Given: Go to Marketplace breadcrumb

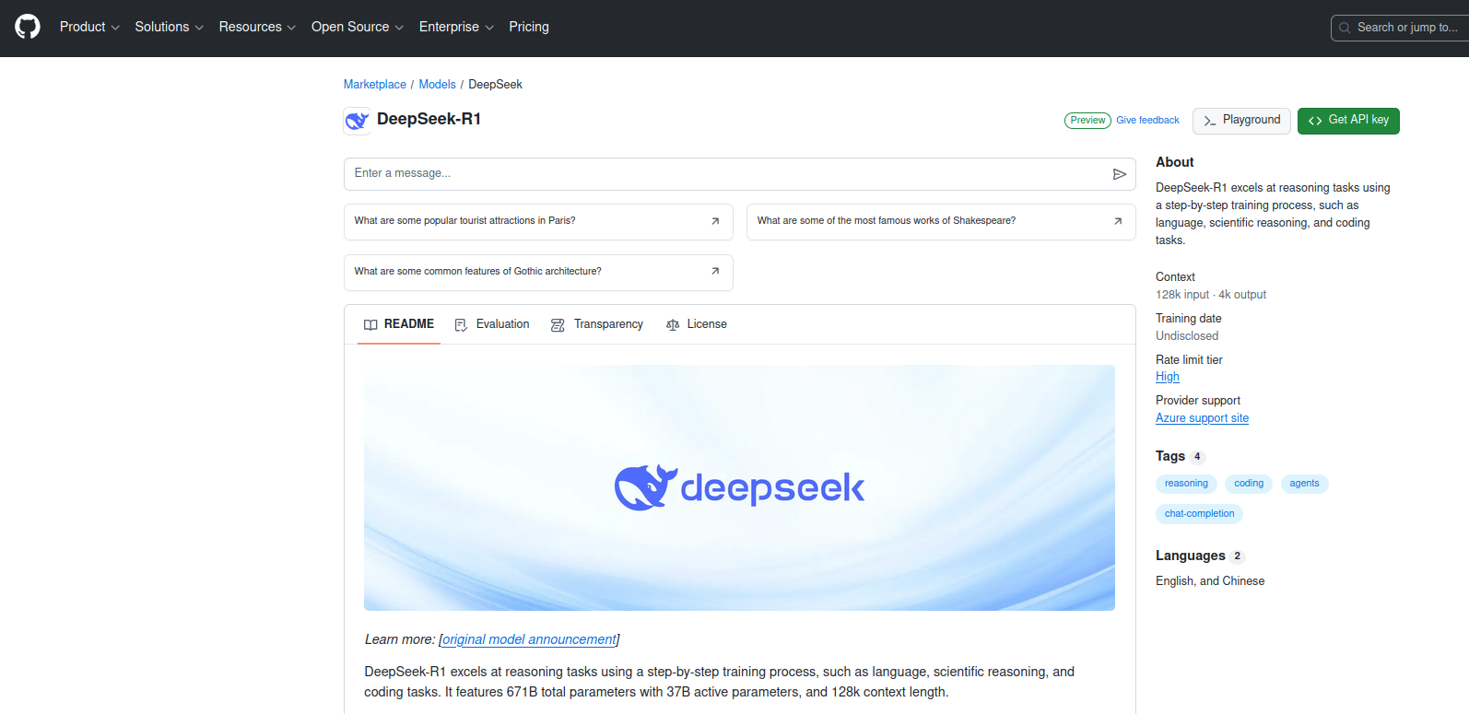Looking at the screenshot, I should click(x=375, y=84).
